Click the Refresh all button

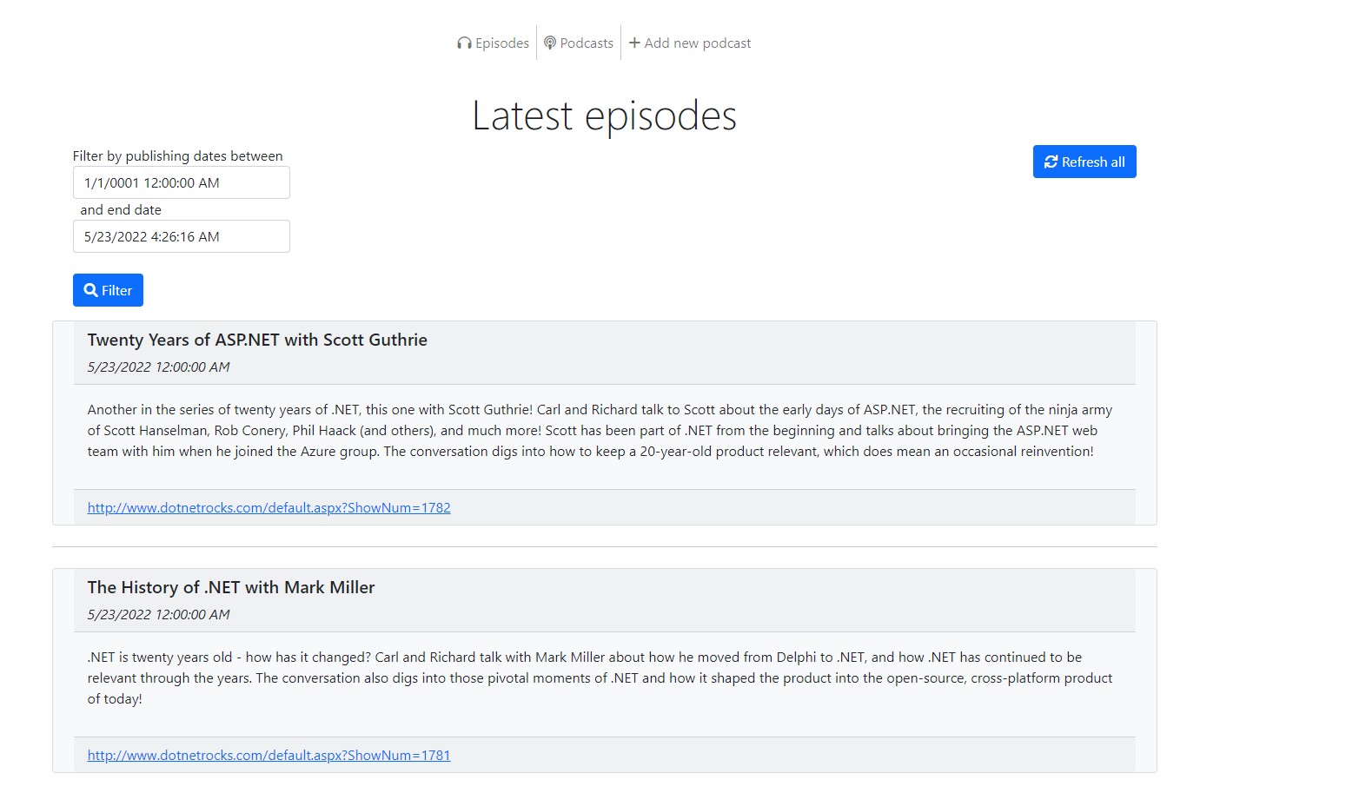coord(1084,162)
